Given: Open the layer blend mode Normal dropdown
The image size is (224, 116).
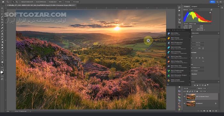Looking at the screenshot, I should click(x=190, y=88).
